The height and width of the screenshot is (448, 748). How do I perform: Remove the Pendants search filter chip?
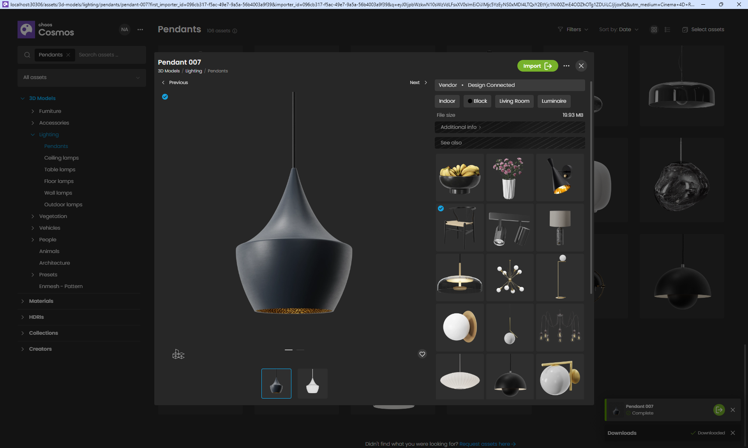click(68, 55)
